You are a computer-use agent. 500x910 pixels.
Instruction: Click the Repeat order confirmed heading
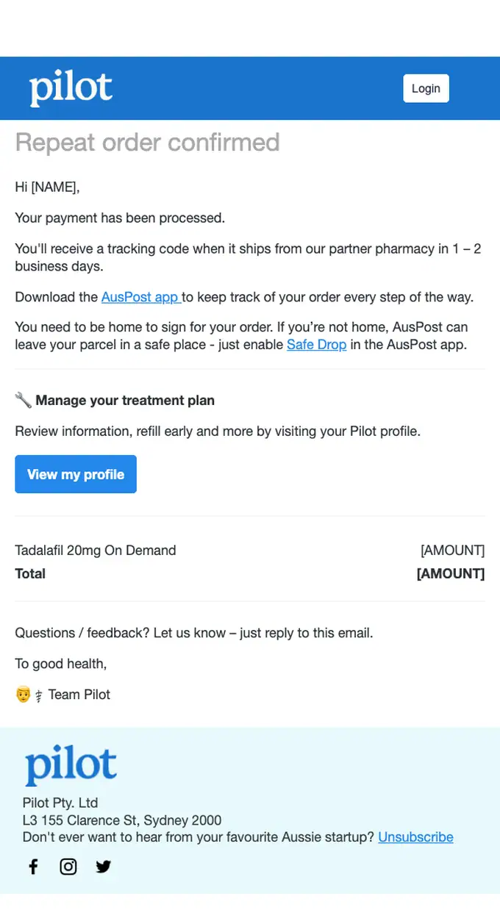[148, 142]
